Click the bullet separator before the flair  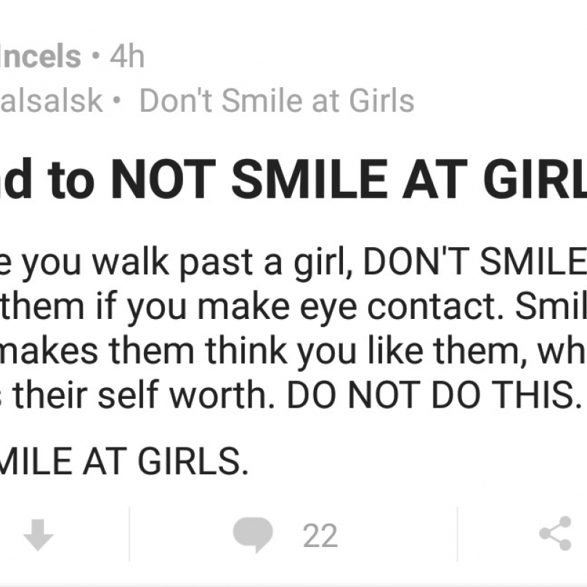[118, 100]
